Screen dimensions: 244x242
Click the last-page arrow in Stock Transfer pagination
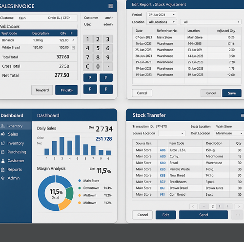239,206
